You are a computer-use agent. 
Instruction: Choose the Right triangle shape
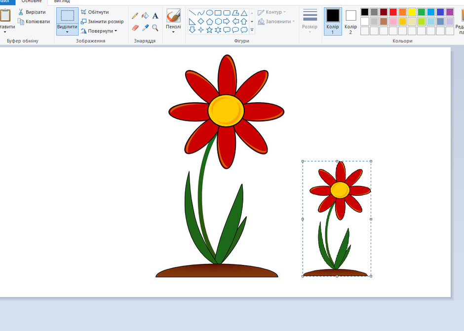pyautogui.click(x=193, y=21)
